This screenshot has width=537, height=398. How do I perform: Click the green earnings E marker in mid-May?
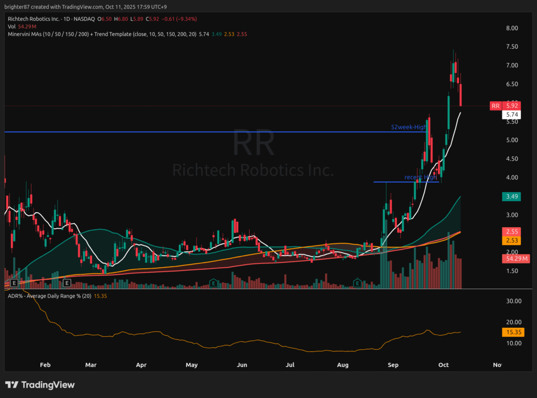pos(213,283)
